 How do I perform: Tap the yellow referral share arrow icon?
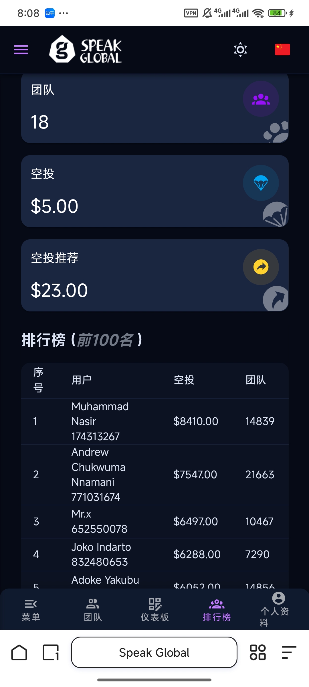[x=261, y=267]
